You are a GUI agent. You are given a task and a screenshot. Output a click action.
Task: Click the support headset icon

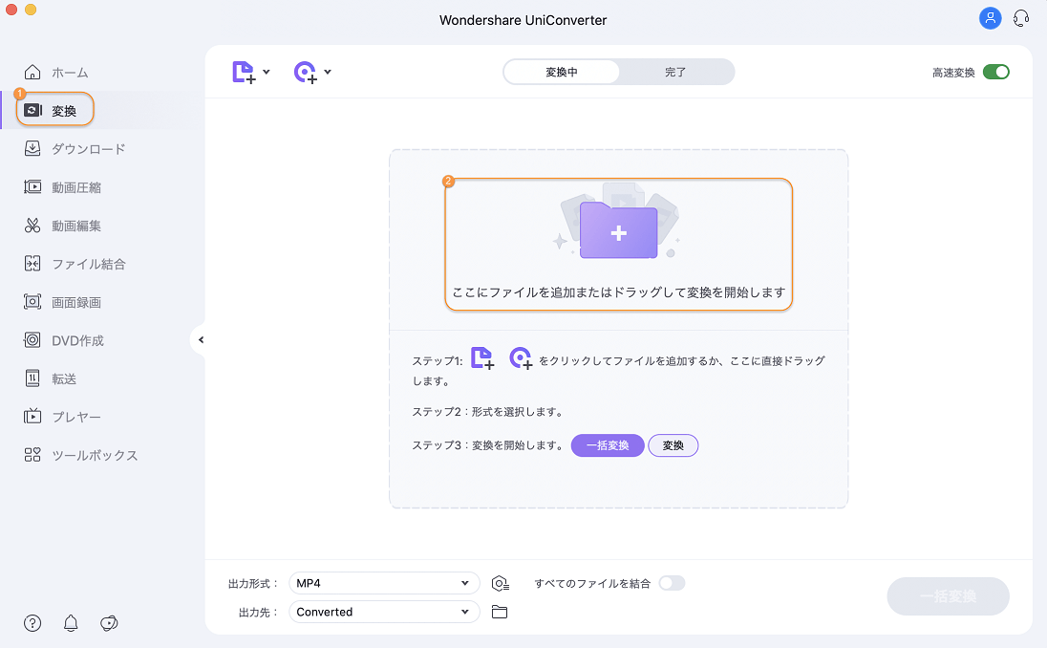tap(1021, 18)
